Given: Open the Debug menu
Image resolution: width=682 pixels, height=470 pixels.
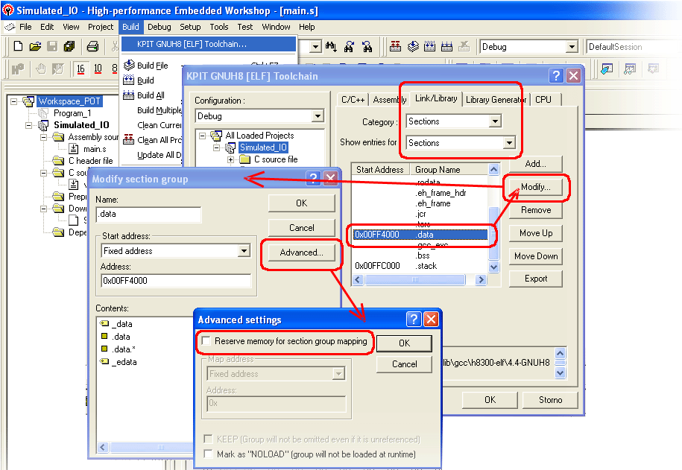Looking at the screenshot, I should click(x=159, y=27).
